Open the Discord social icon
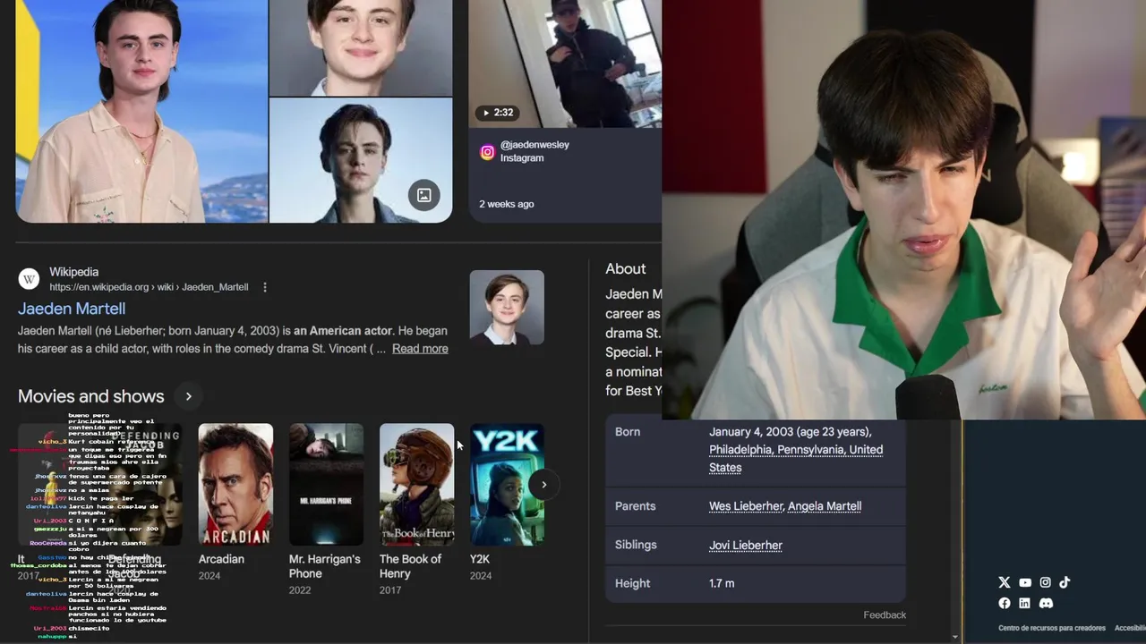The height and width of the screenshot is (644, 1146). 1046,603
